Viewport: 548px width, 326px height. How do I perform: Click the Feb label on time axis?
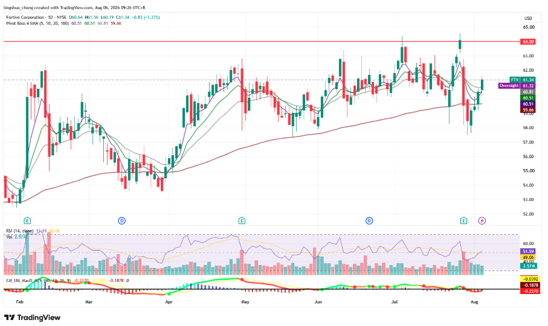(x=20, y=302)
